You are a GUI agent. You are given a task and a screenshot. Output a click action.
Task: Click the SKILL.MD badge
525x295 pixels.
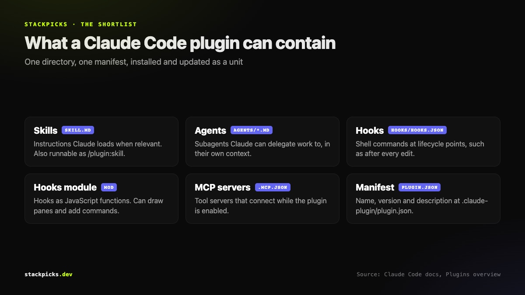tap(78, 130)
